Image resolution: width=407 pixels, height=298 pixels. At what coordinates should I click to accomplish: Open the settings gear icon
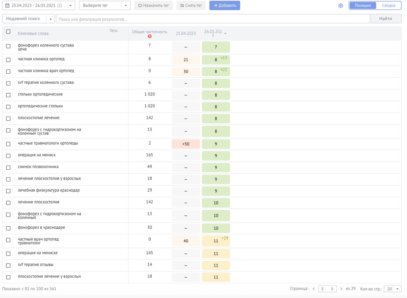(x=341, y=6)
